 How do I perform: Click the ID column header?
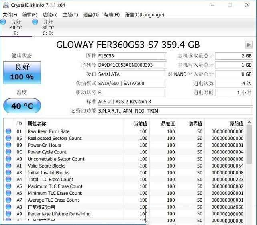coord(19,123)
